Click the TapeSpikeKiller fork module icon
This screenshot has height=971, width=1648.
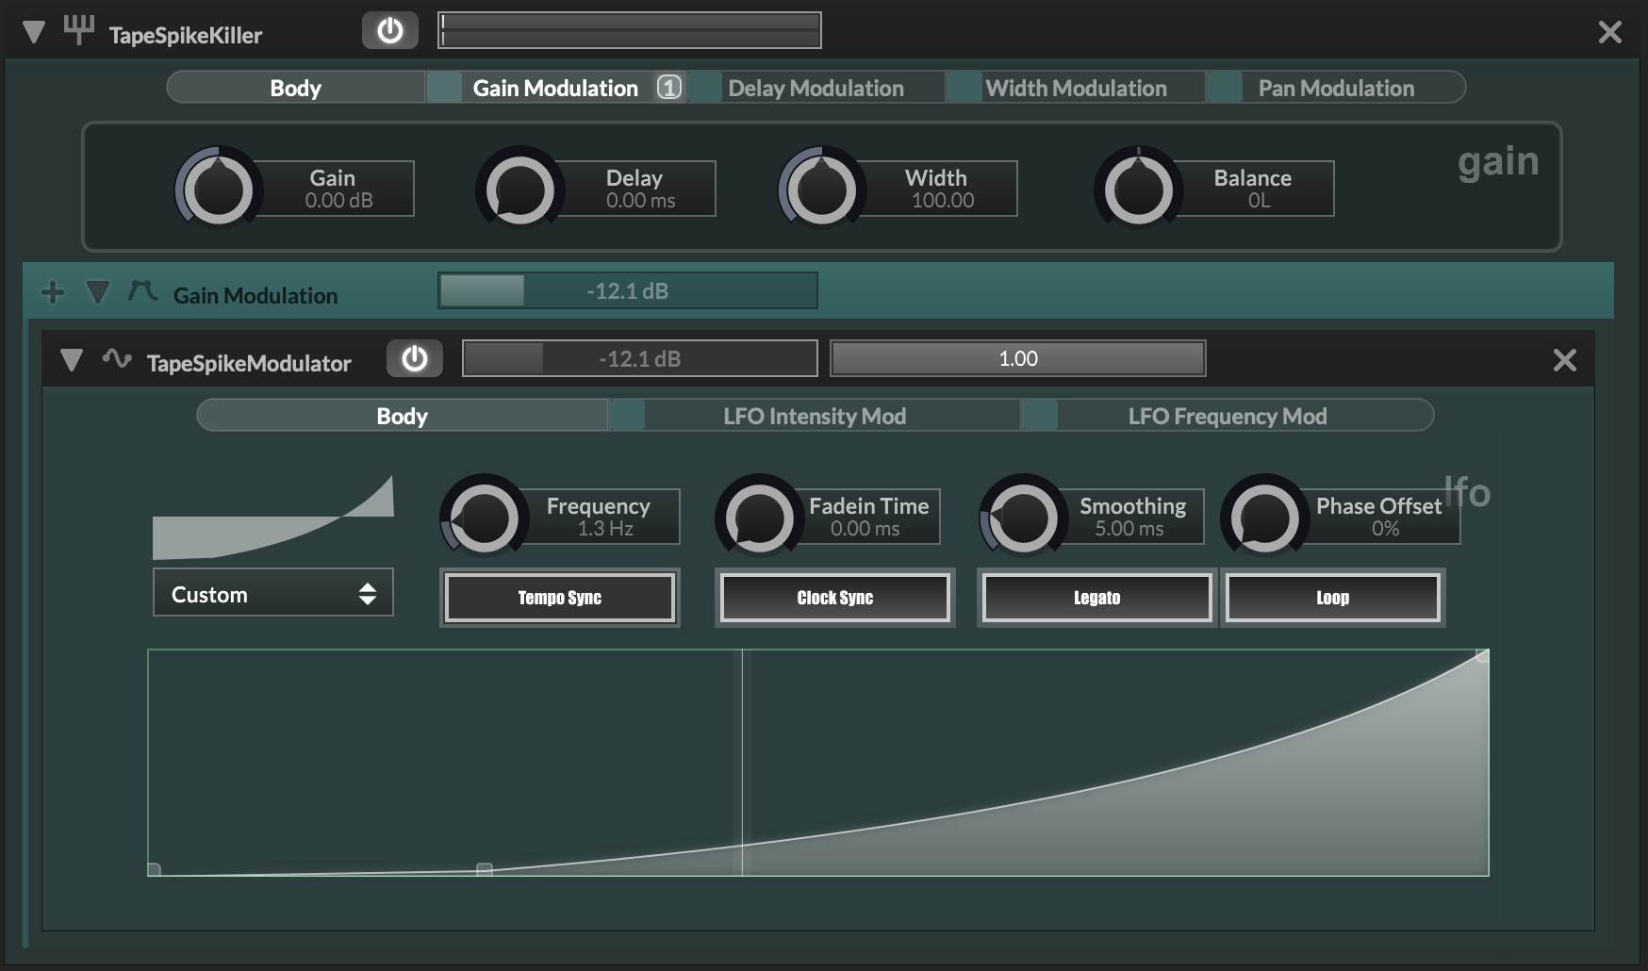click(x=79, y=30)
